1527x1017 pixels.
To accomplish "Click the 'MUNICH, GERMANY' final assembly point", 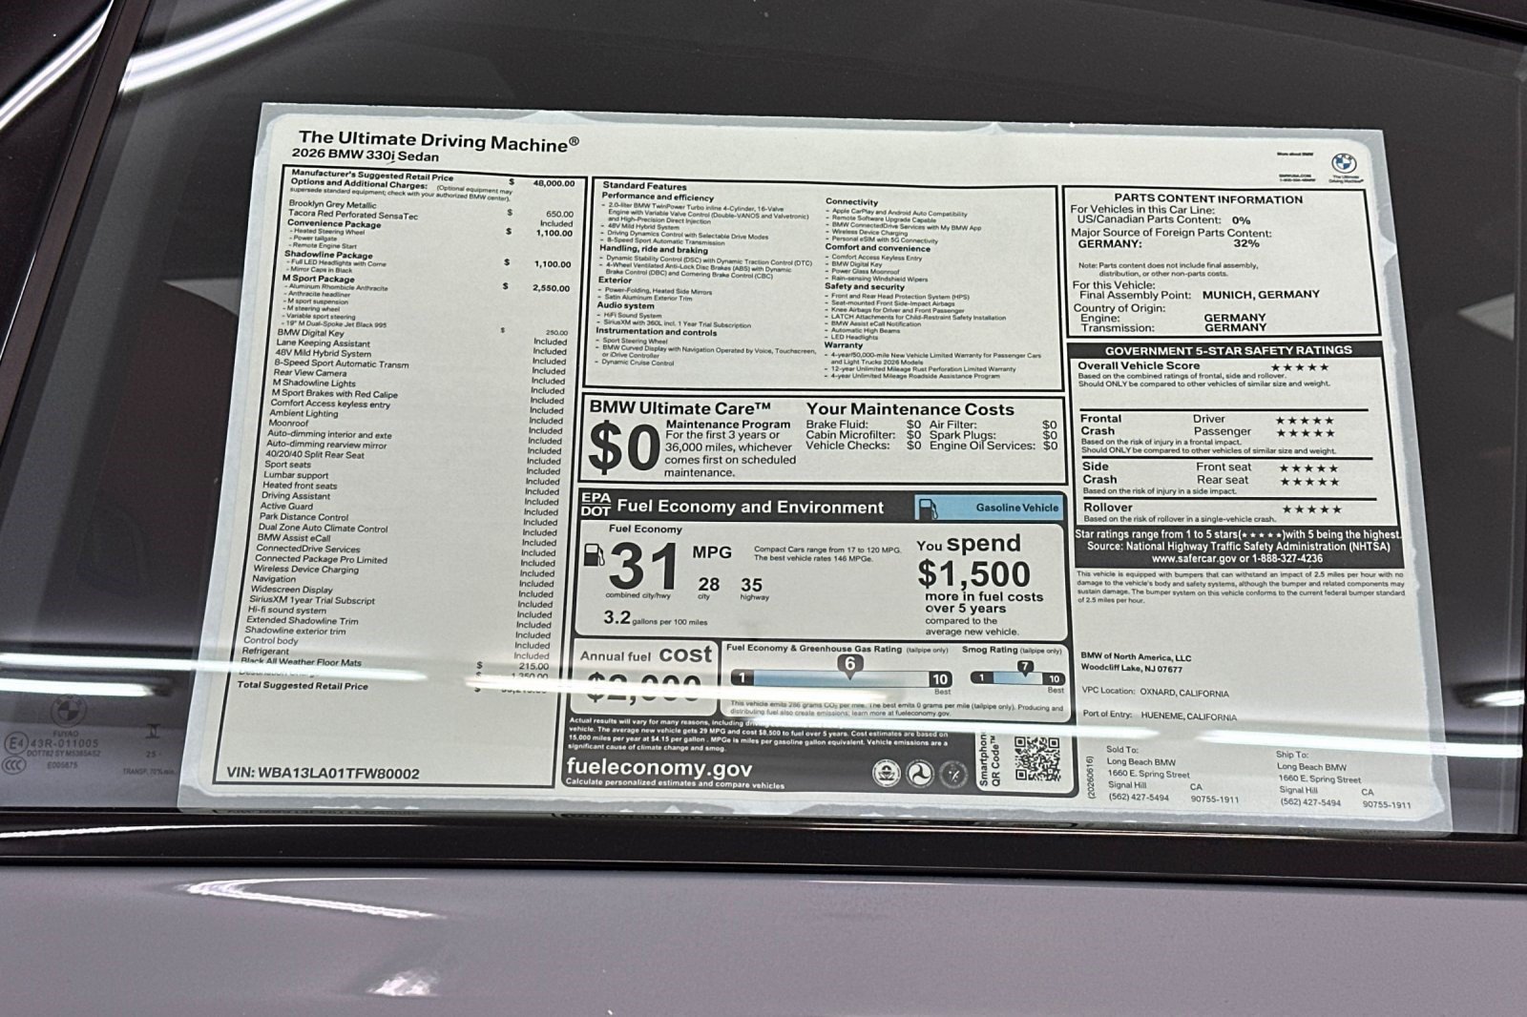I will [1261, 295].
